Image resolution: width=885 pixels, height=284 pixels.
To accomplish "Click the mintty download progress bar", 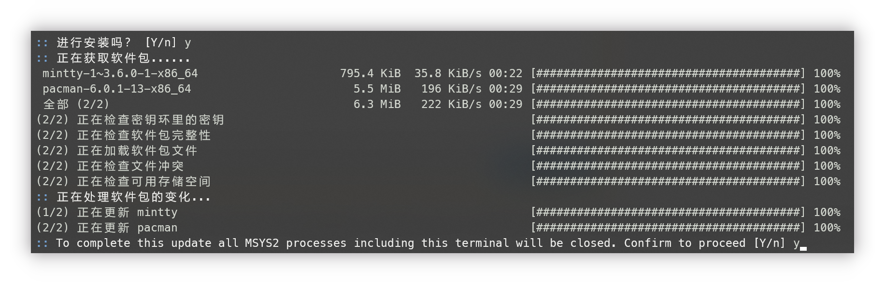I will tap(668, 73).
